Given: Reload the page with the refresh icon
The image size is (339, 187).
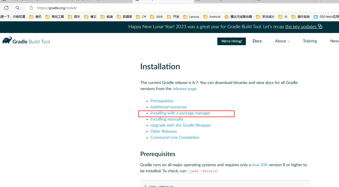Looking at the screenshot, I should (x=6, y=8).
